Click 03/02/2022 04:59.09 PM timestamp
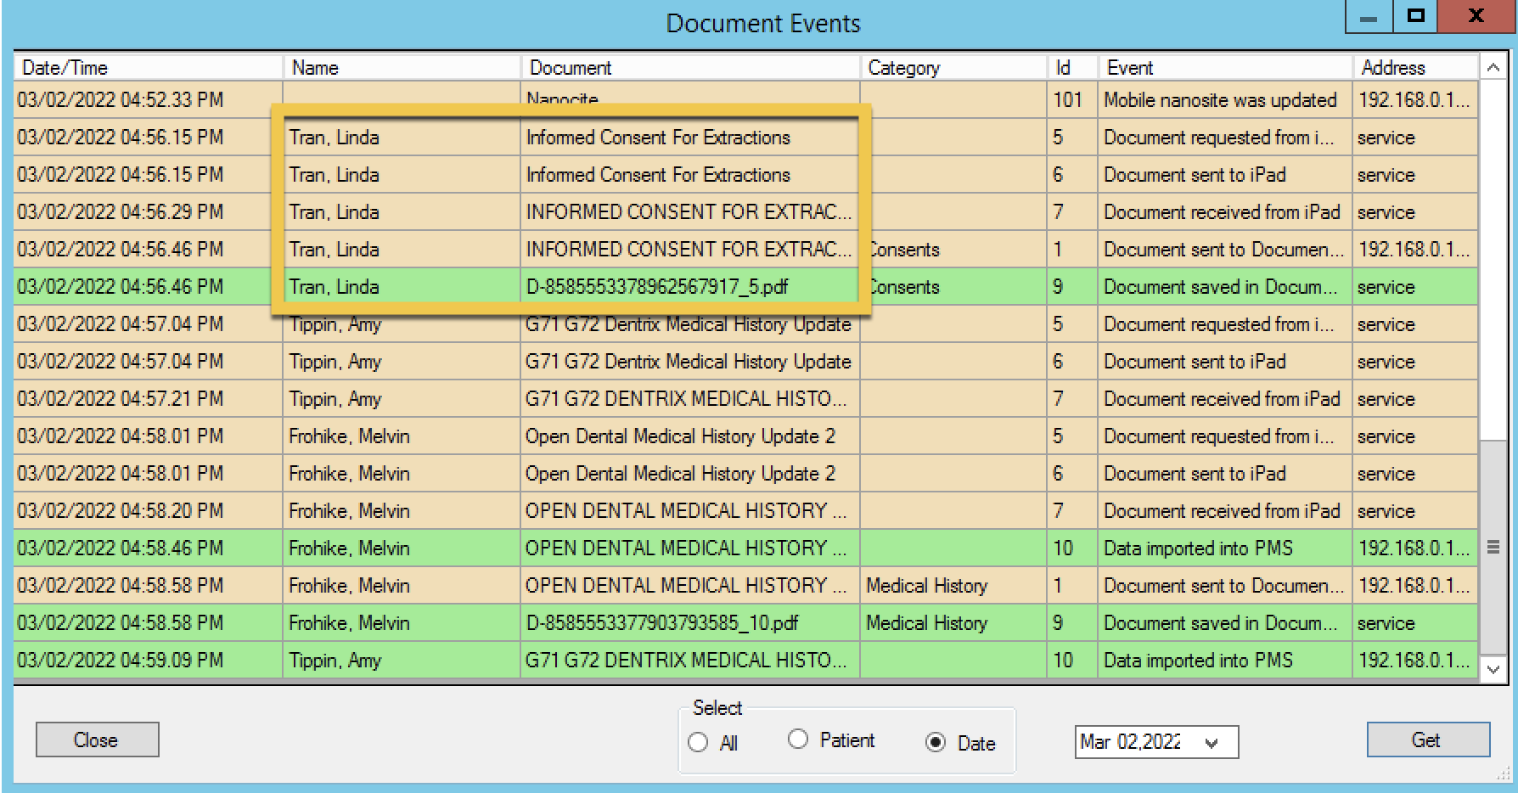Screen dimensions: 1518x793 pyautogui.click(x=120, y=661)
